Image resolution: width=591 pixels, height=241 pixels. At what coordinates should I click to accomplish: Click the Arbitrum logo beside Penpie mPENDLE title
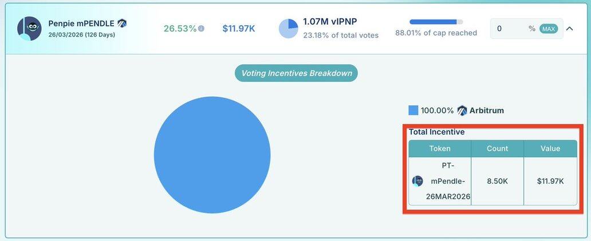[x=122, y=23]
